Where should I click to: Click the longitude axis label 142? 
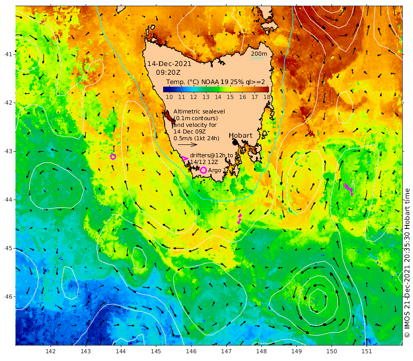pyautogui.click(x=50, y=351)
